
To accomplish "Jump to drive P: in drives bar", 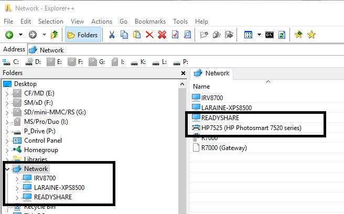I will pos(181,62).
